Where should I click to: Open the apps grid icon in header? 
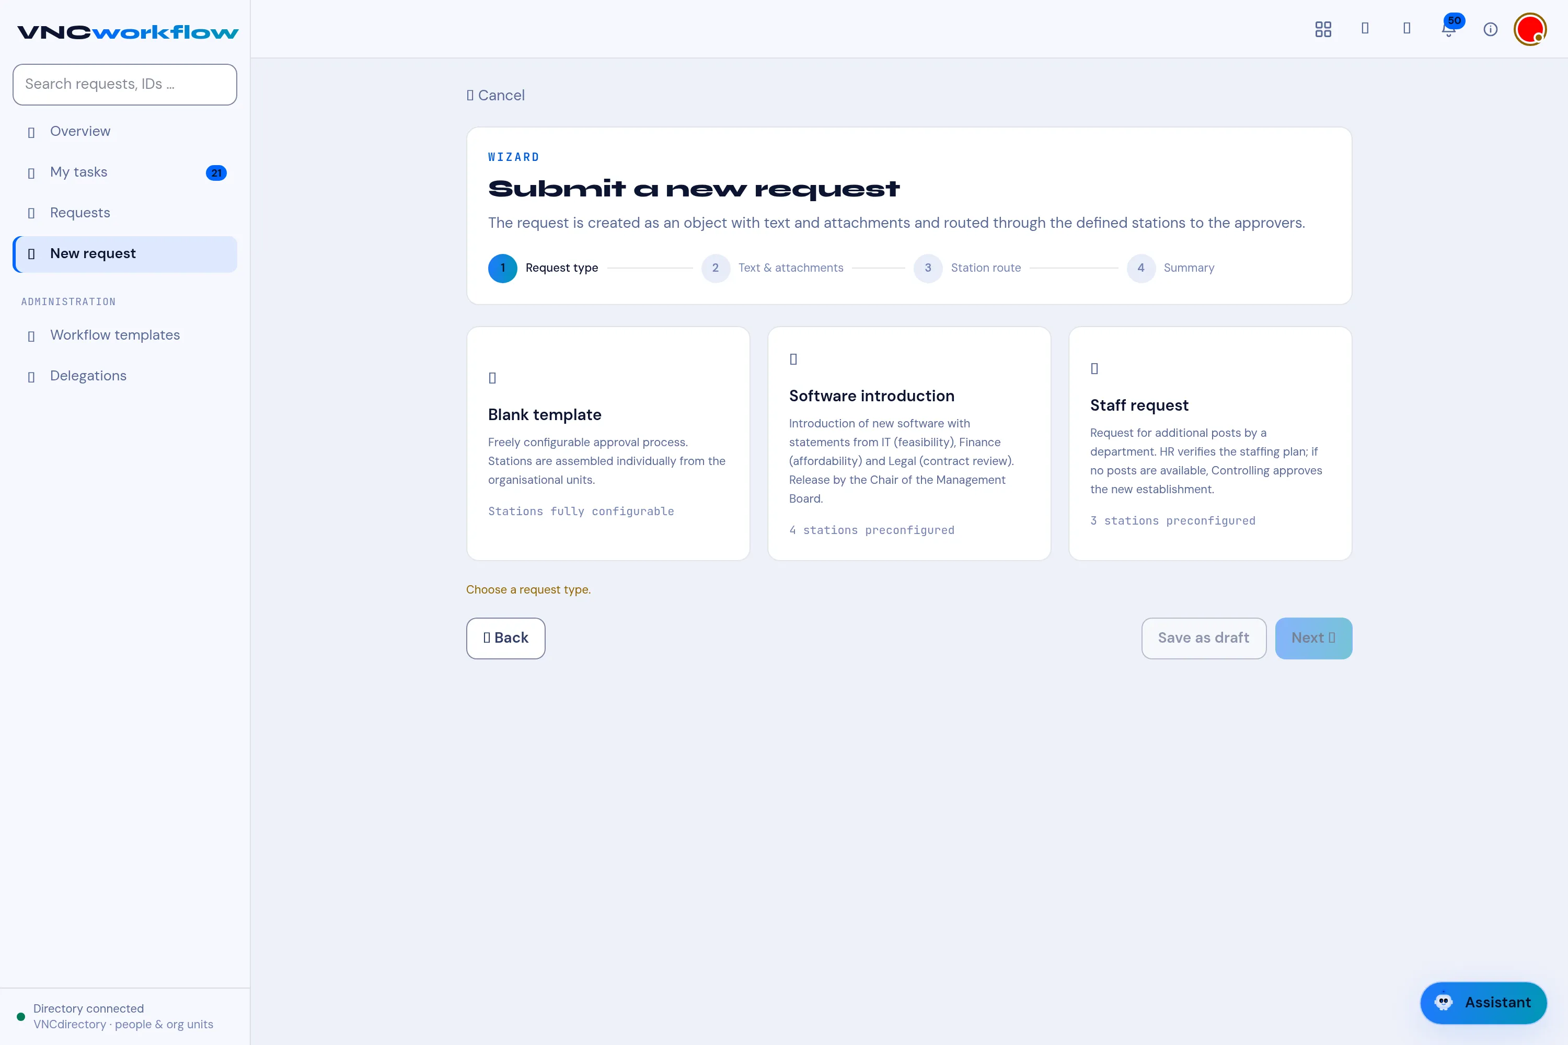click(x=1323, y=29)
